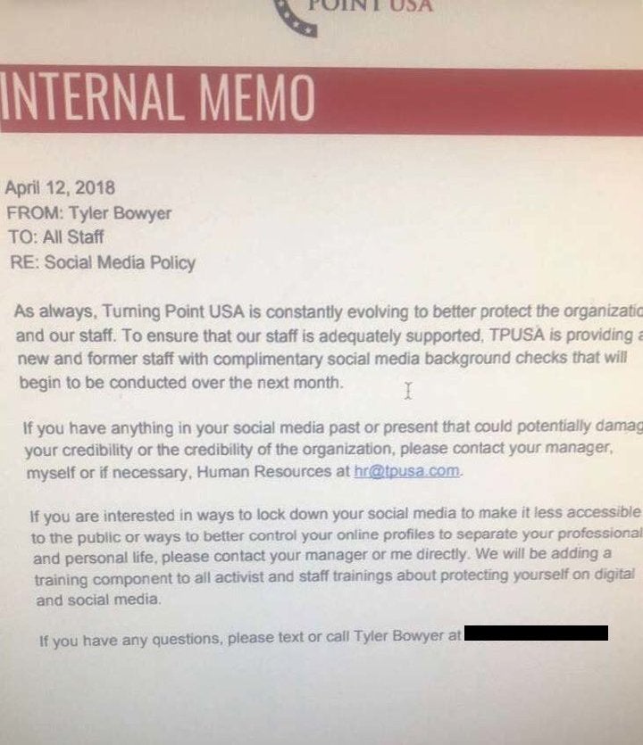The image size is (643, 745).
Task: Click the text 'begin to be conducted over the next month'
Action: coord(180,383)
